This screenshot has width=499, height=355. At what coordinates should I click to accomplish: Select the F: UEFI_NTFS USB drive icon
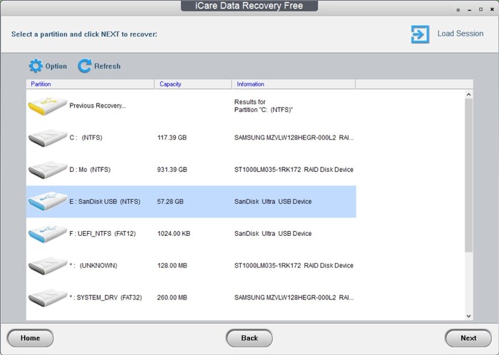[48, 234]
